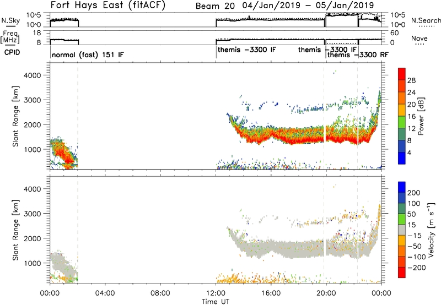Screen dimensions: 441x305
Task: Click the '200' velocity colorbar tick label
Action: tap(414, 193)
